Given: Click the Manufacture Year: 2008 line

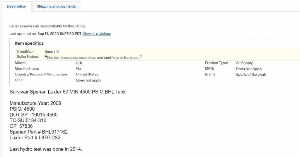Looking at the screenshot, I should pos(35,103).
